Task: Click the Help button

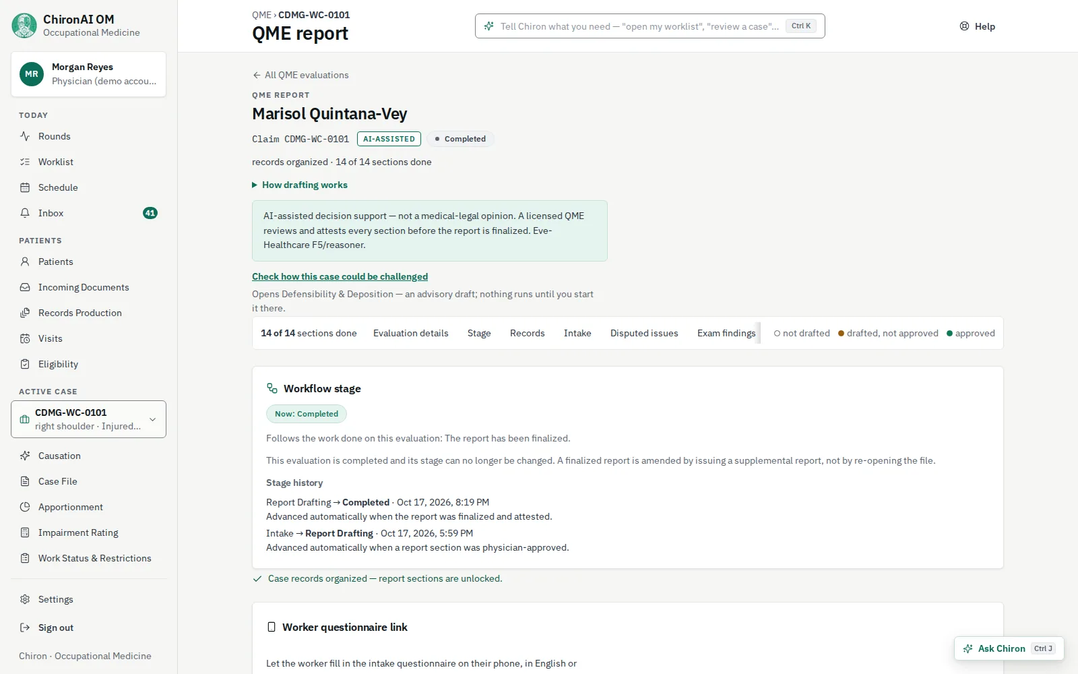Action: 978,26
